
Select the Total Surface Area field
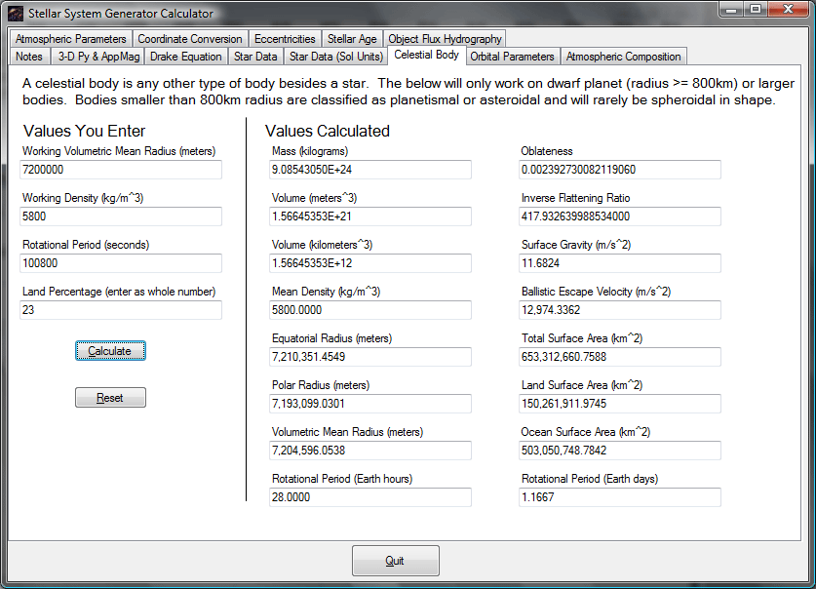tap(620, 357)
